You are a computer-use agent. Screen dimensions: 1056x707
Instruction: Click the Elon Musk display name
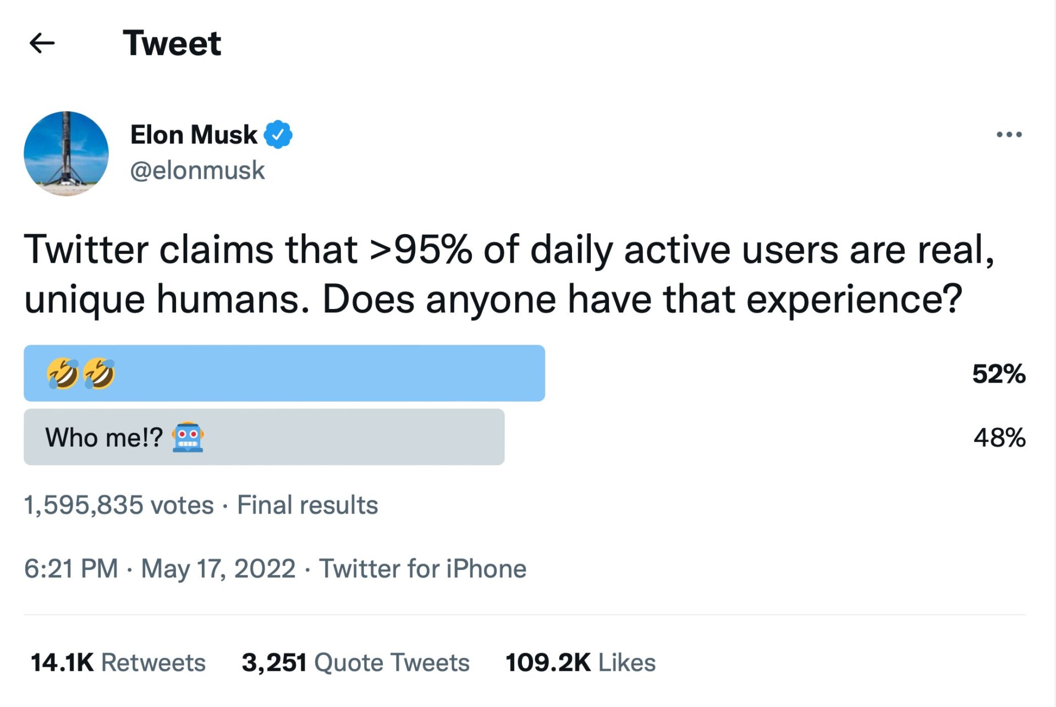pyautogui.click(x=194, y=135)
